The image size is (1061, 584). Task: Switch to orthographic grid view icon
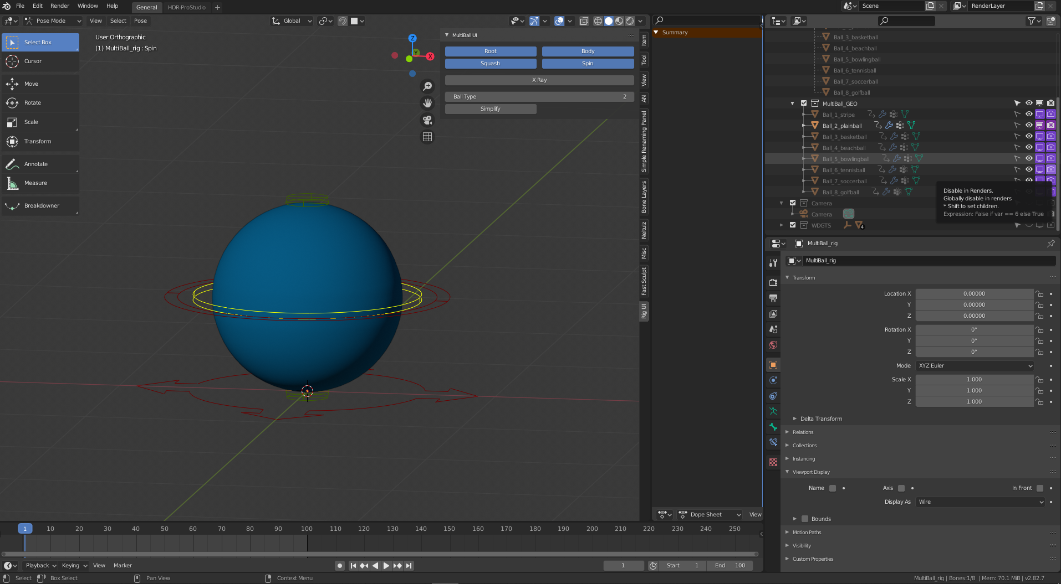(427, 137)
